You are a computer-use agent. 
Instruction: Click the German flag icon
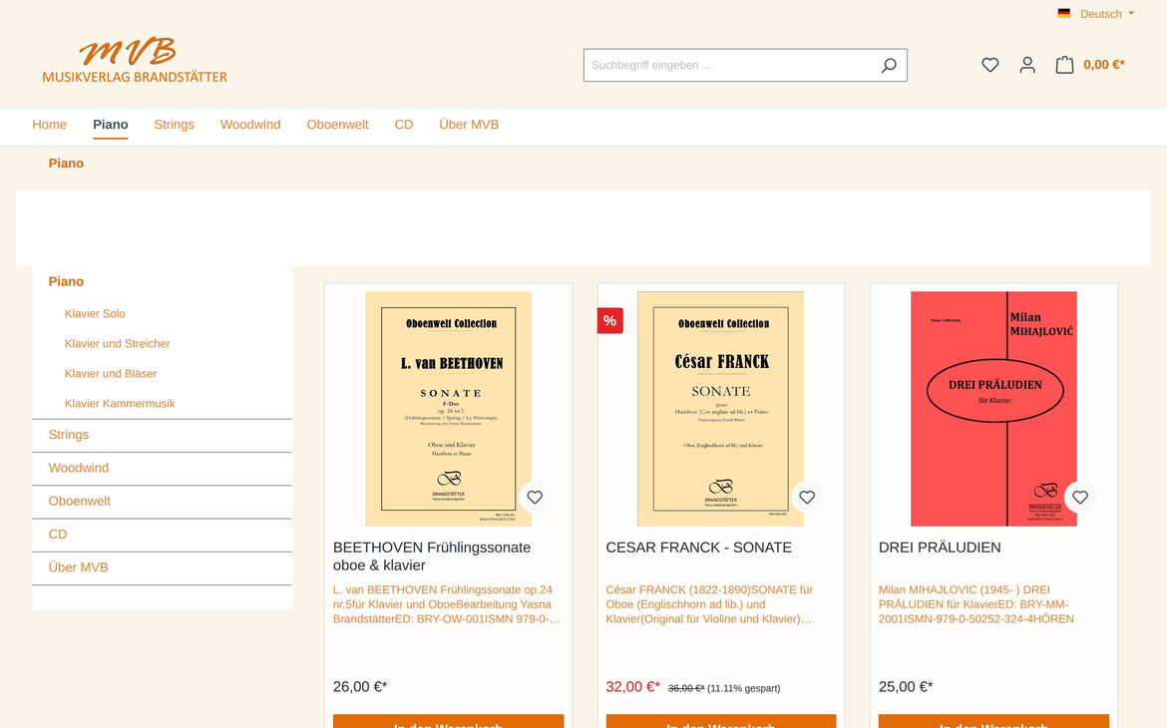tap(1063, 13)
